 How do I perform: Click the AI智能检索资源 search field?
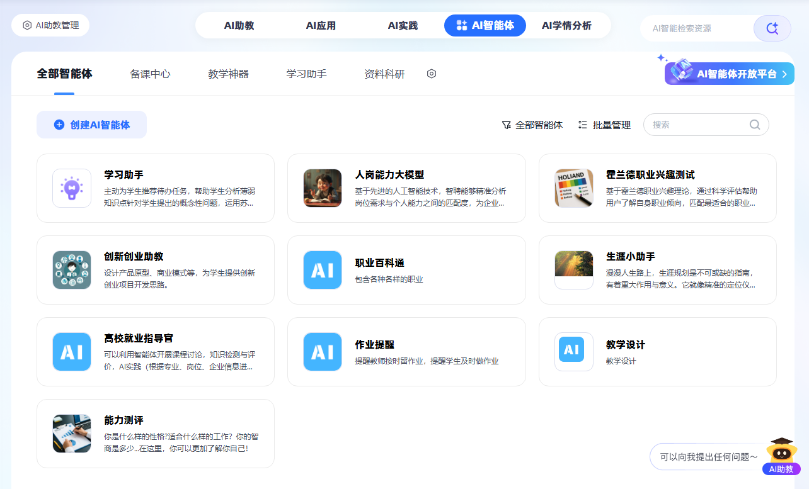tap(696, 28)
